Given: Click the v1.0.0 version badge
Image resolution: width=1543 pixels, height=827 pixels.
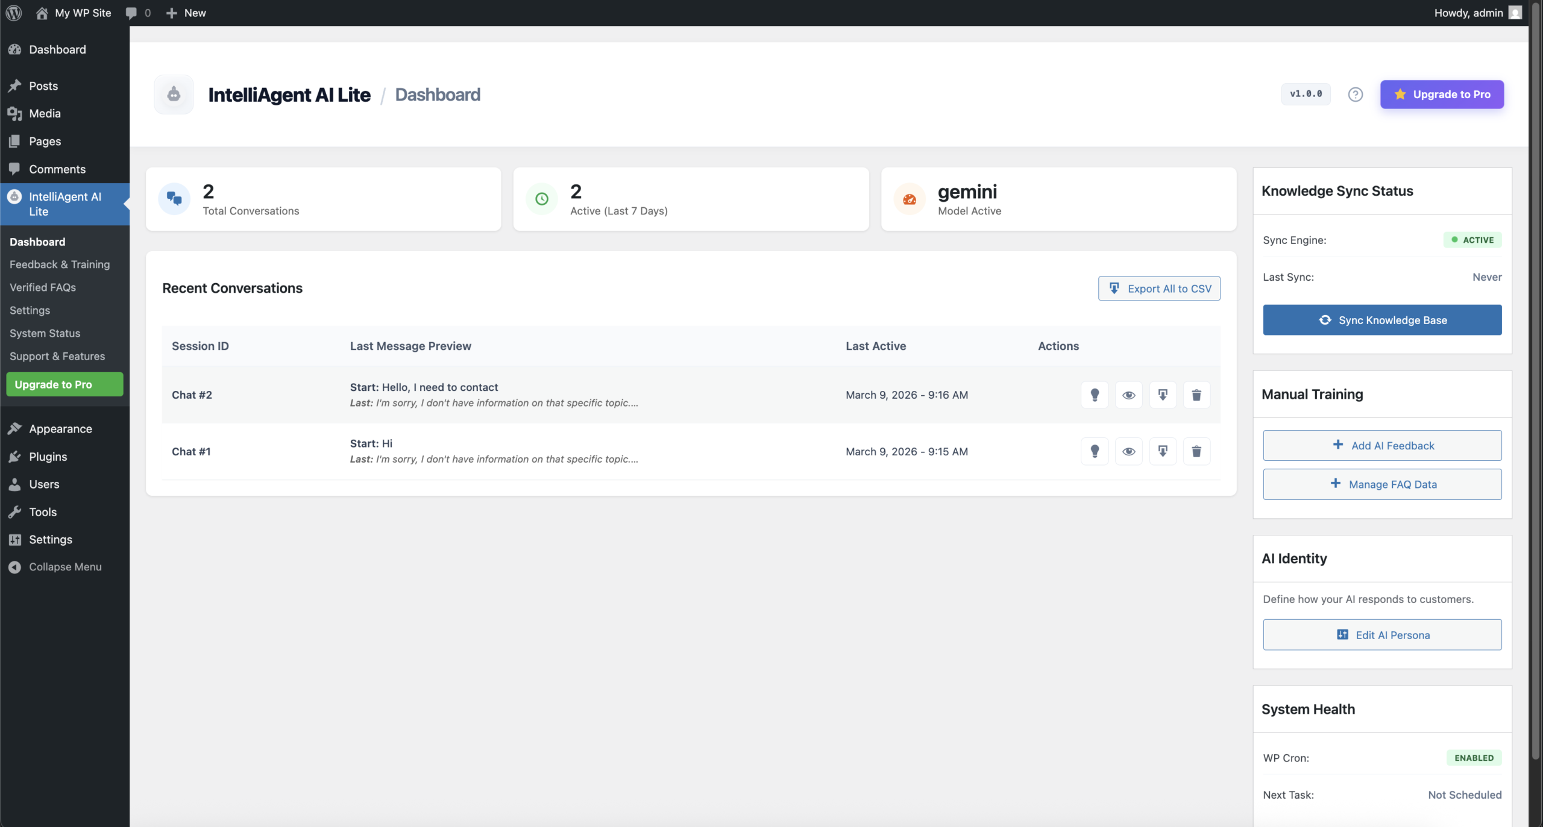Looking at the screenshot, I should click(1305, 94).
